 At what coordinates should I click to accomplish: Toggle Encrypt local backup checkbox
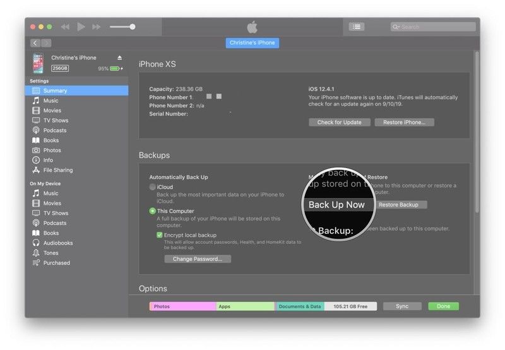coord(160,234)
